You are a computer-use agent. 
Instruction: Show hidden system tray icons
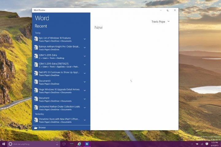(192, 144)
